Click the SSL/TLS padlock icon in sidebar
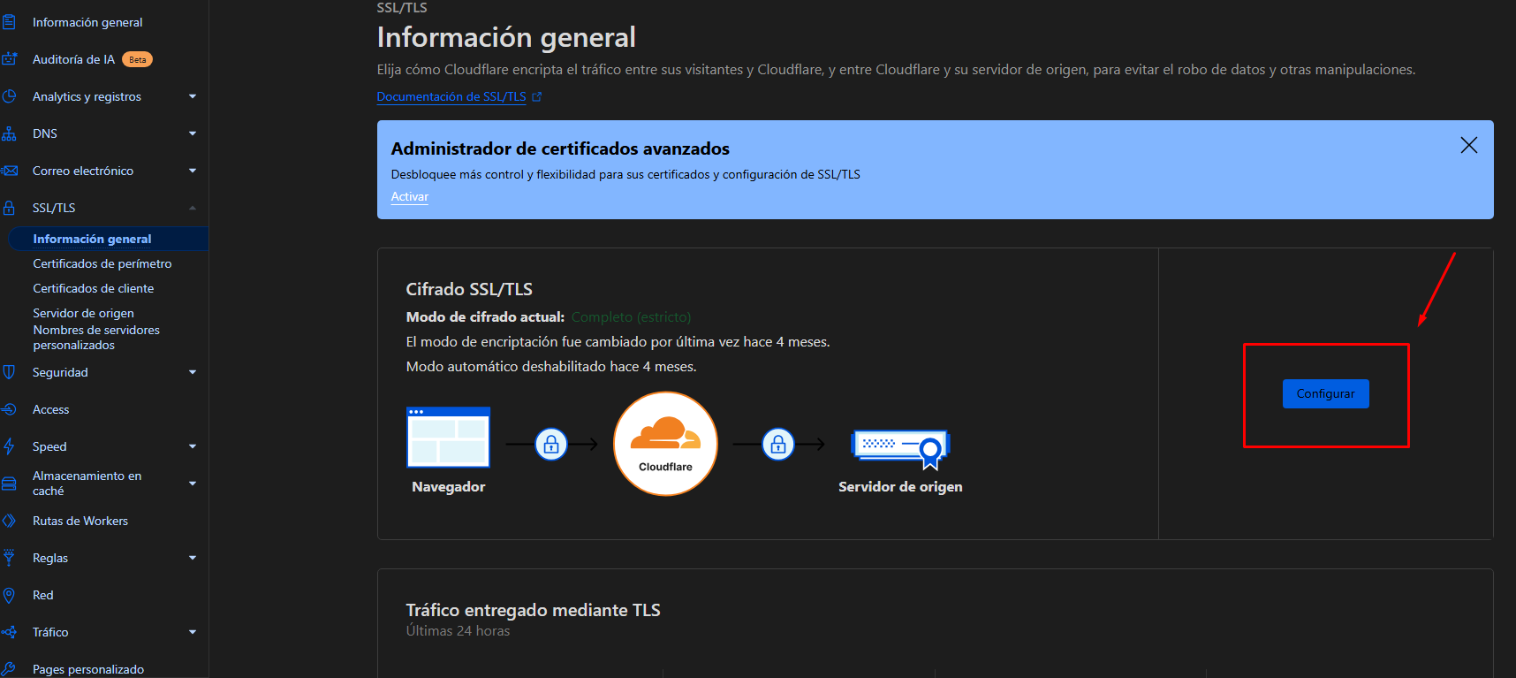 [9, 208]
